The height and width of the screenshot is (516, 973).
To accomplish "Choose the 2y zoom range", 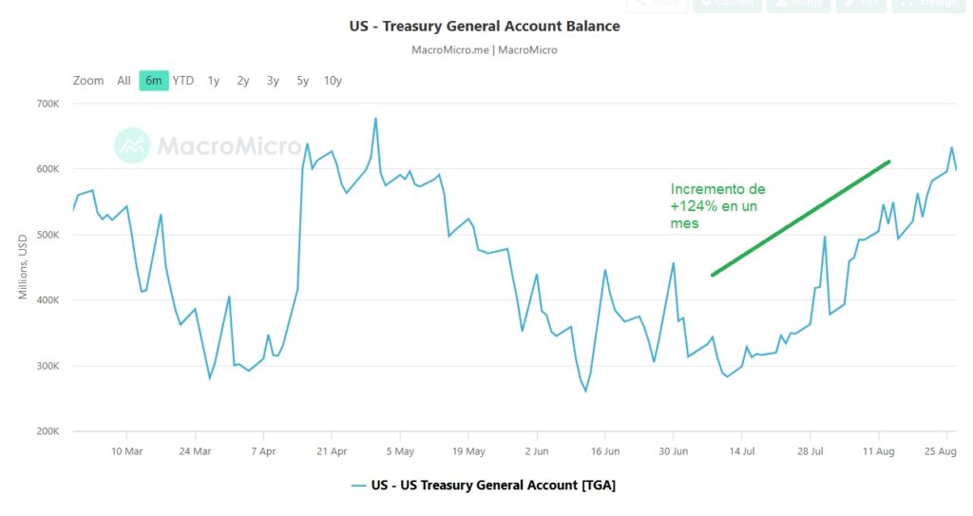I will [x=243, y=81].
